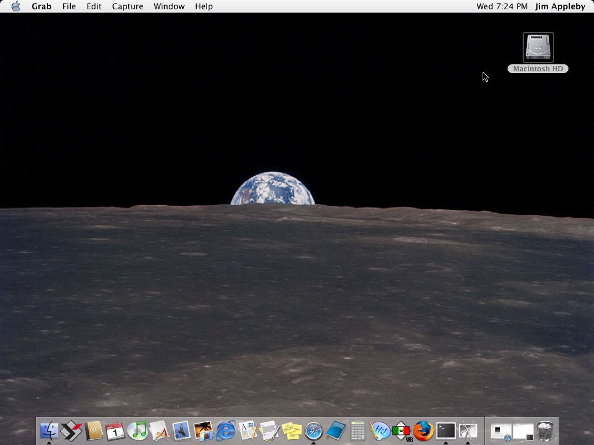Switch to Grab scissors icon in Dock
The image size is (594, 445).
[x=468, y=431]
